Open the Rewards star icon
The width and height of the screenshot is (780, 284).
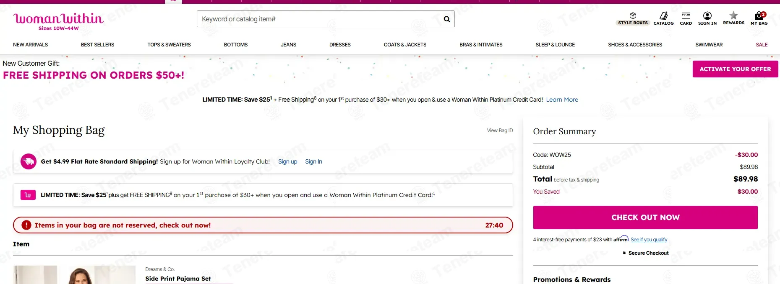[x=733, y=18]
